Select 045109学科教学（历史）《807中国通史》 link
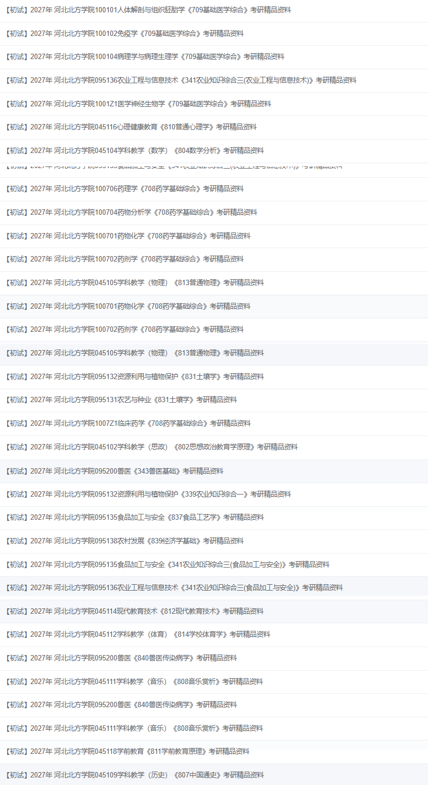Viewport: 428px width, 785px height. pyautogui.click(x=135, y=775)
